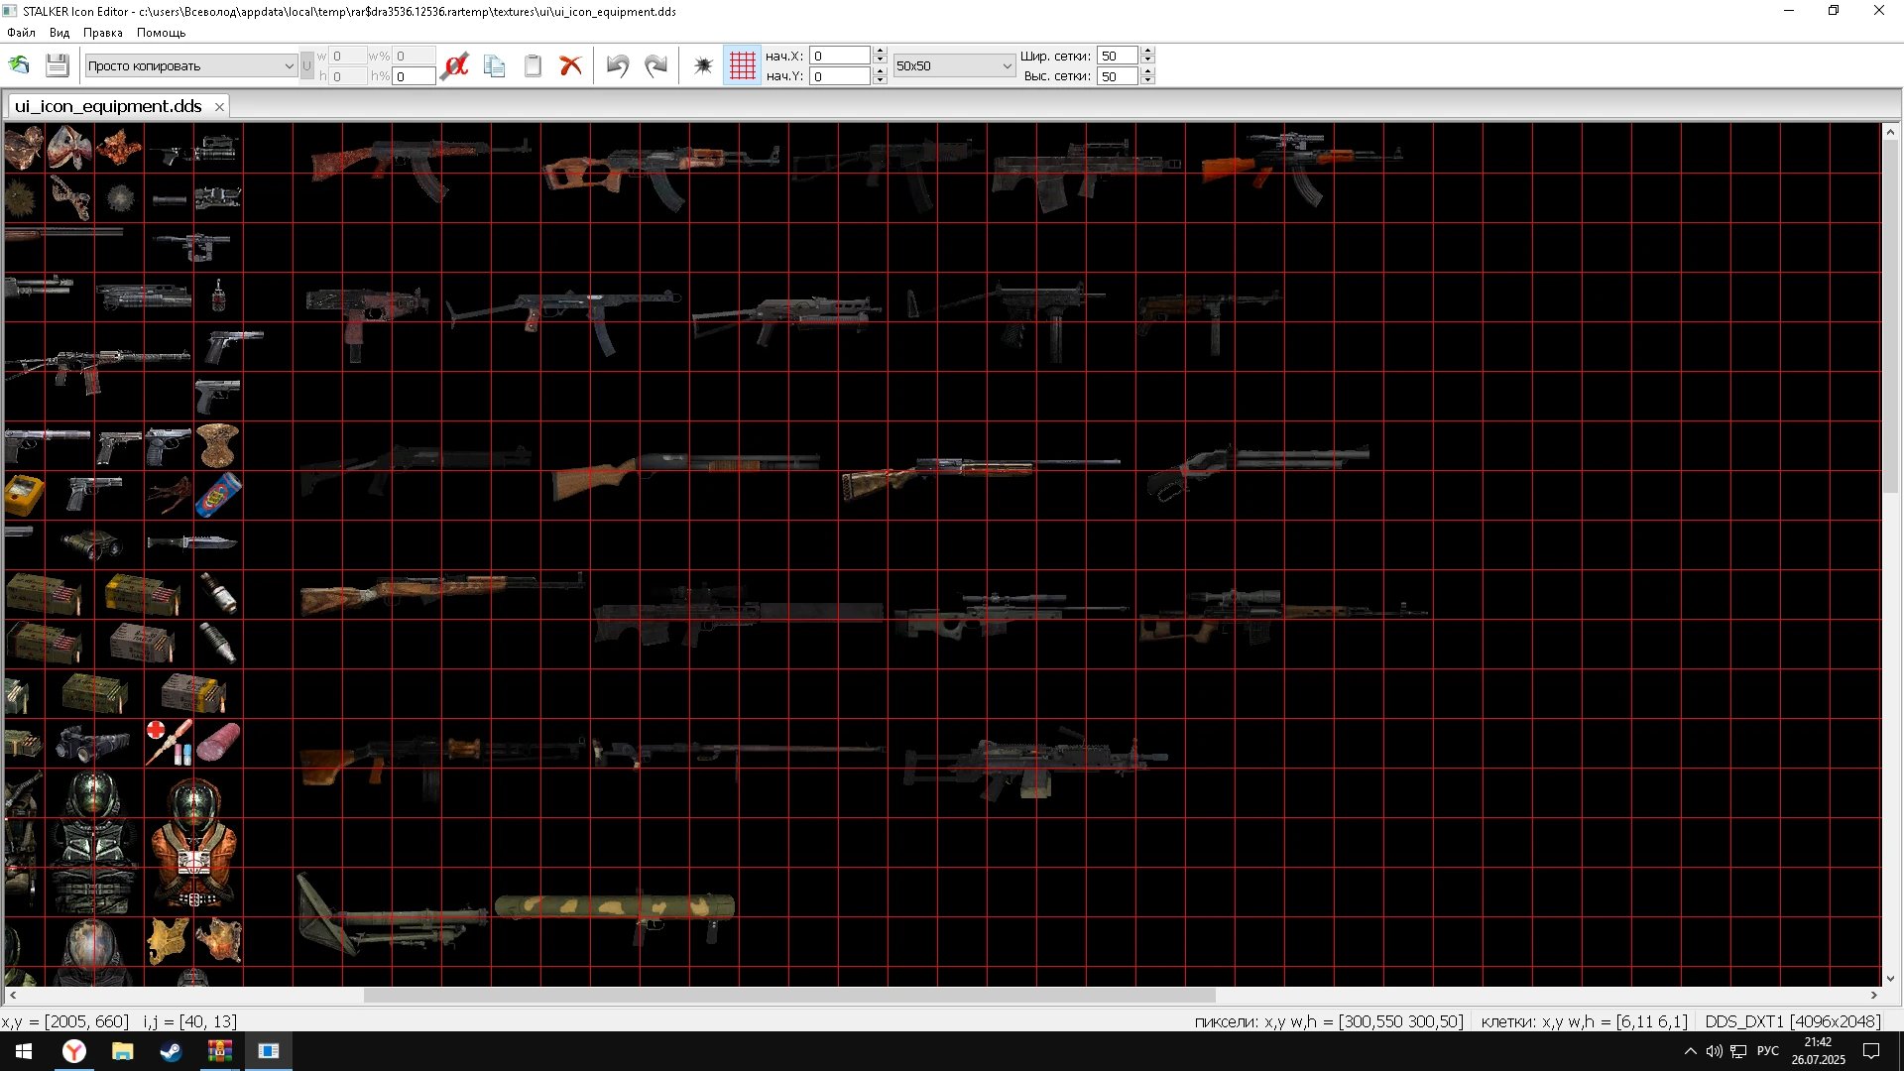The width and height of the screenshot is (1904, 1071).
Task: Click the save floppy disk icon
Action: [x=58, y=65]
